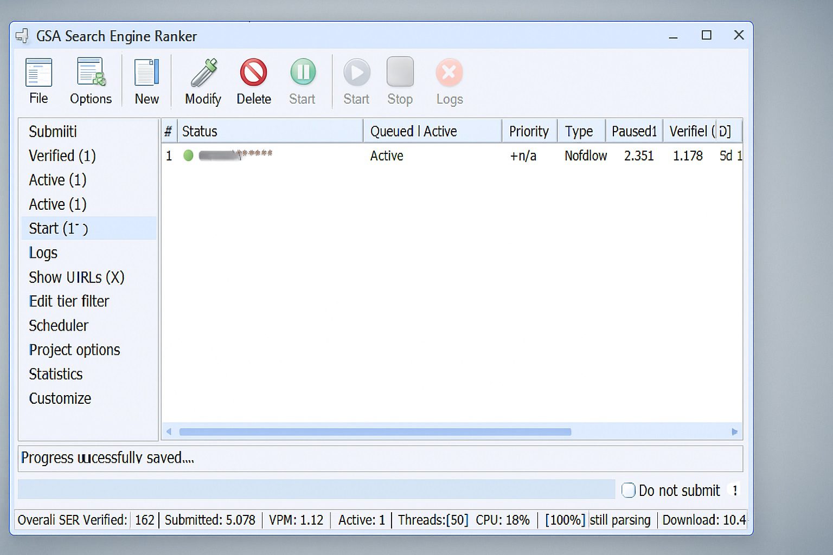Select Submiiti in the sidebar

[x=53, y=132]
